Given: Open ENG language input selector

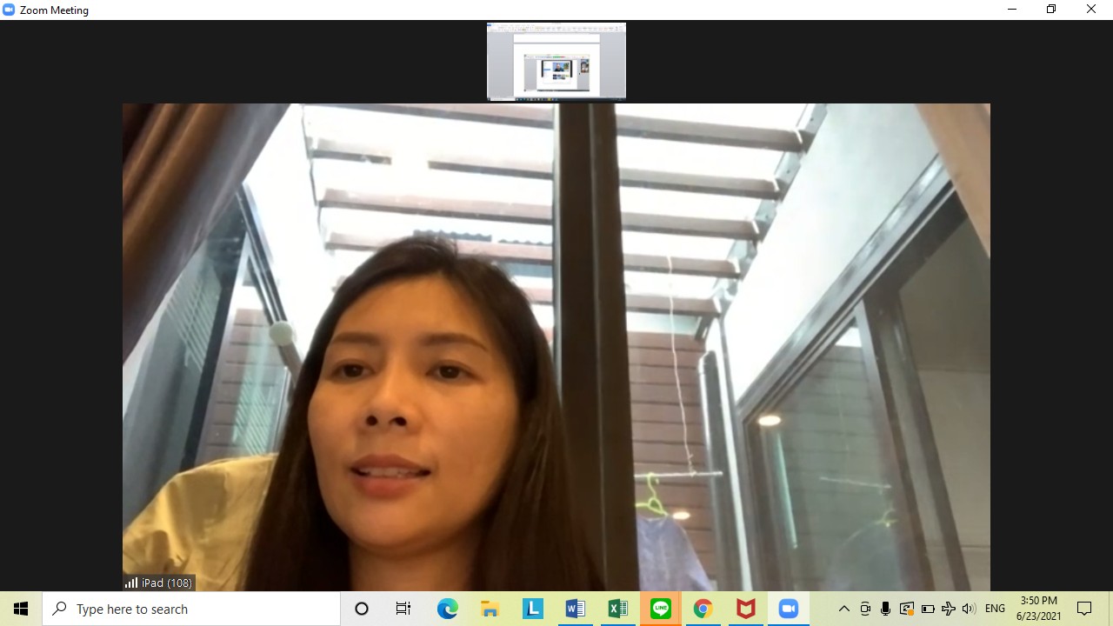Looking at the screenshot, I should [x=995, y=609].
